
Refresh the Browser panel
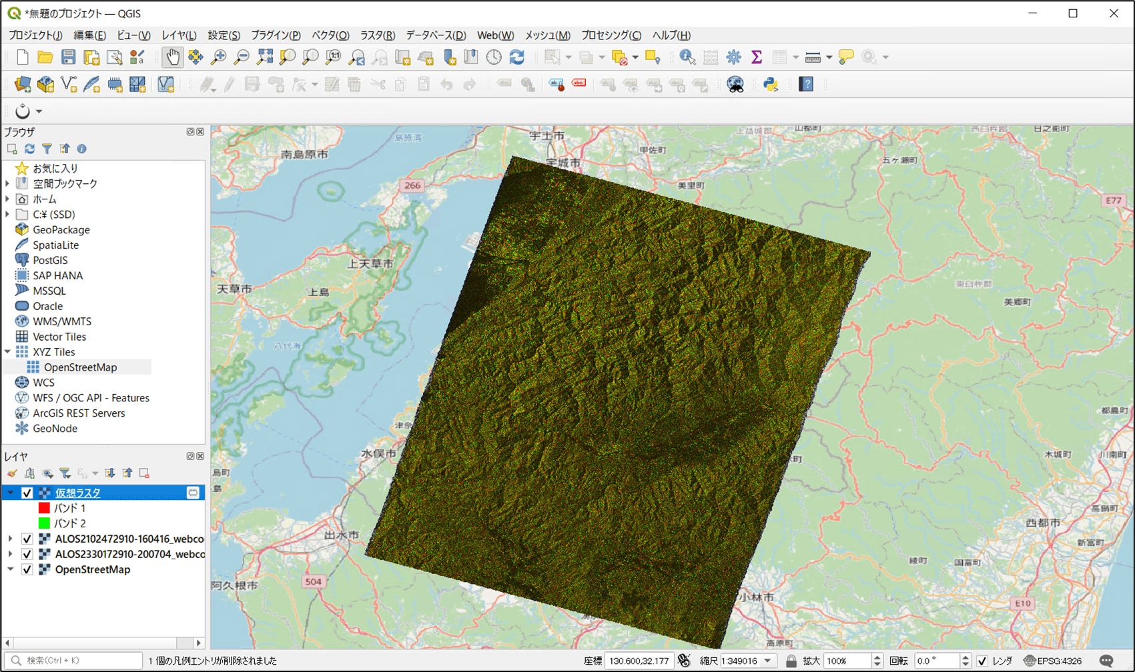click(29, 149)
